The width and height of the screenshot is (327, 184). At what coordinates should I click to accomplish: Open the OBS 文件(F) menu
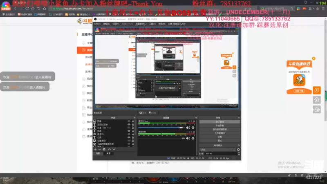tap(97, 24)
